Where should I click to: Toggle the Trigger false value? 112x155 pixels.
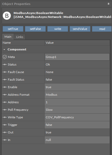[x=77, y=125]
